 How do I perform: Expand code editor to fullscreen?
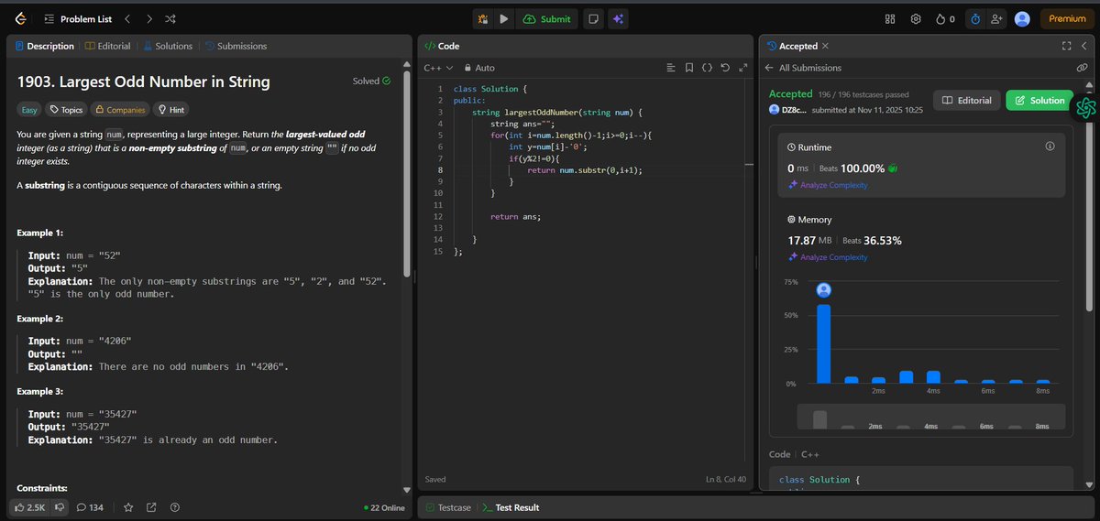pyautogui.click(x=742, y=68)
